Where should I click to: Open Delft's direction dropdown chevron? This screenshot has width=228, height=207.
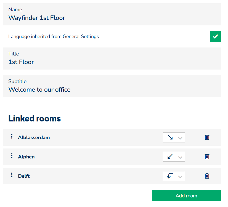pos(180,177)
